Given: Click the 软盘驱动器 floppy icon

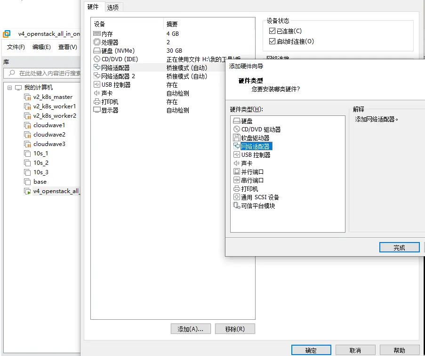Looking at the screenshot, I should [237, 138].
